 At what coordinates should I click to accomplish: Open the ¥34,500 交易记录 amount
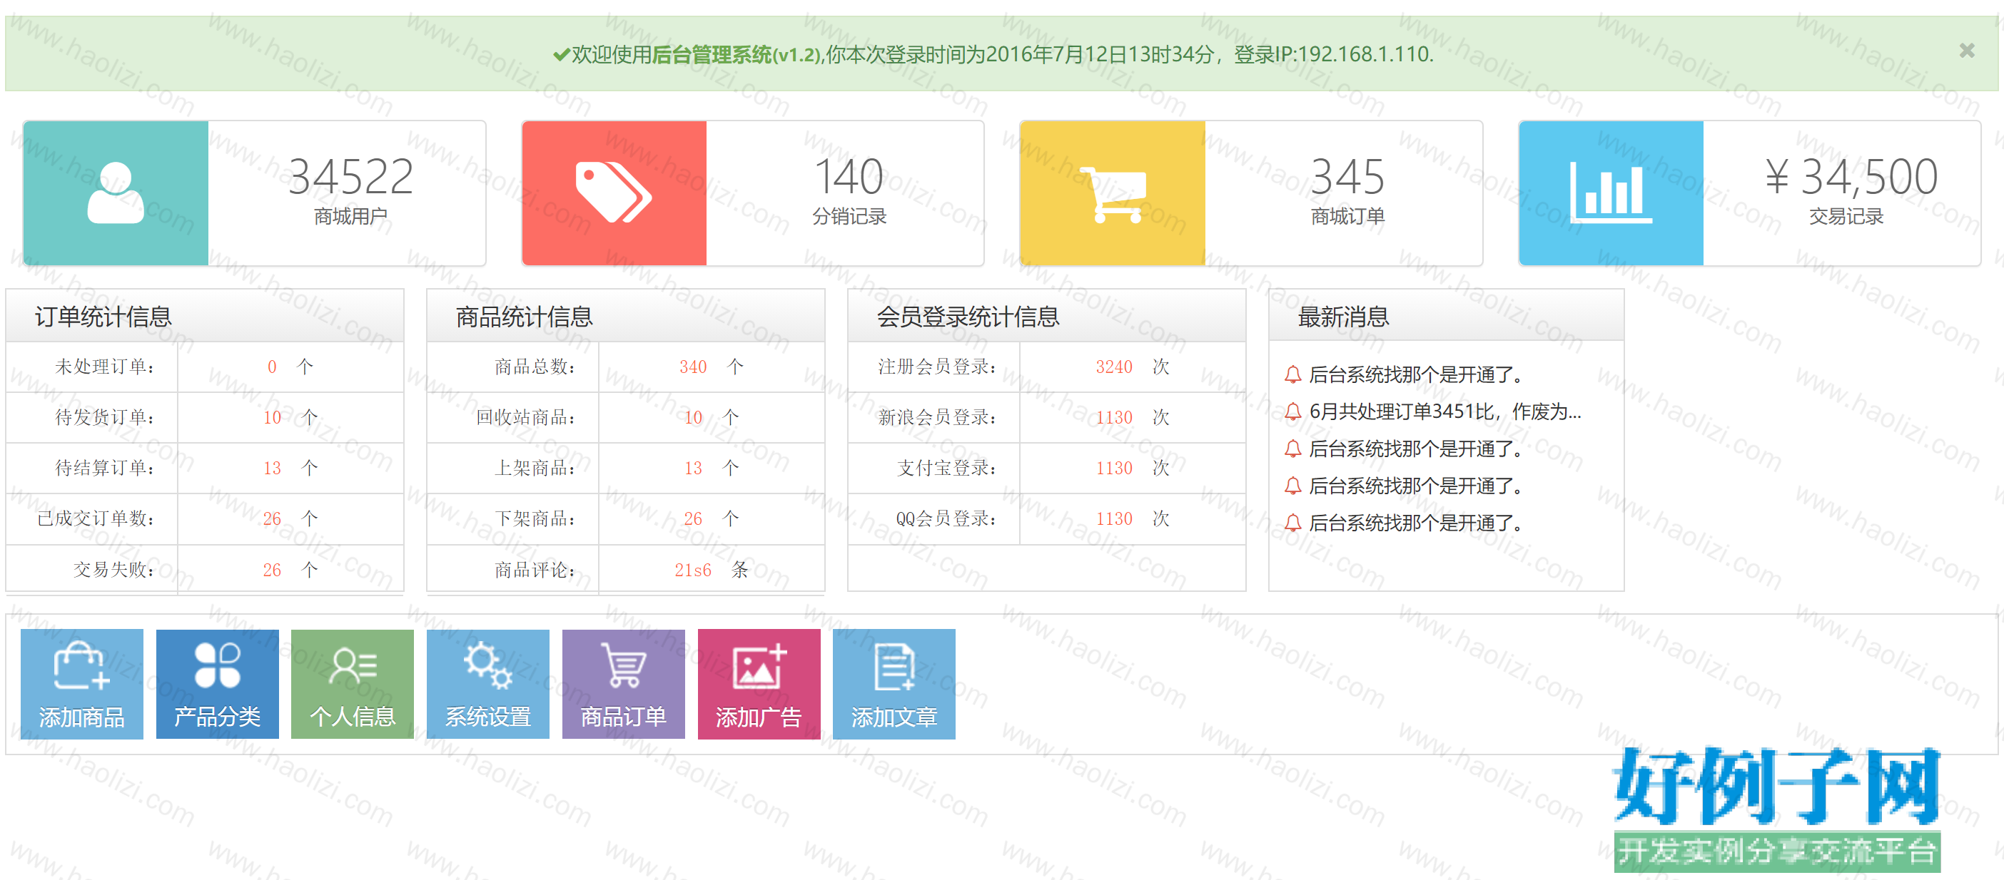point(1850,178)
